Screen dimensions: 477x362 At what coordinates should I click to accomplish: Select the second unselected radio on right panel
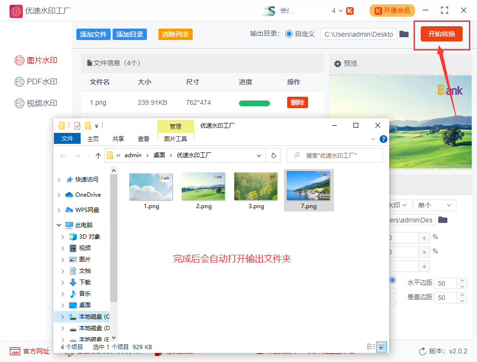tap(393, 291)
